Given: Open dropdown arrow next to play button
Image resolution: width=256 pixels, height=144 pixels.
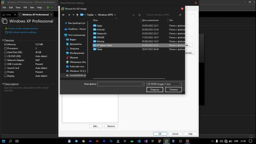Looking at the screenshot, I should [52, 8].
